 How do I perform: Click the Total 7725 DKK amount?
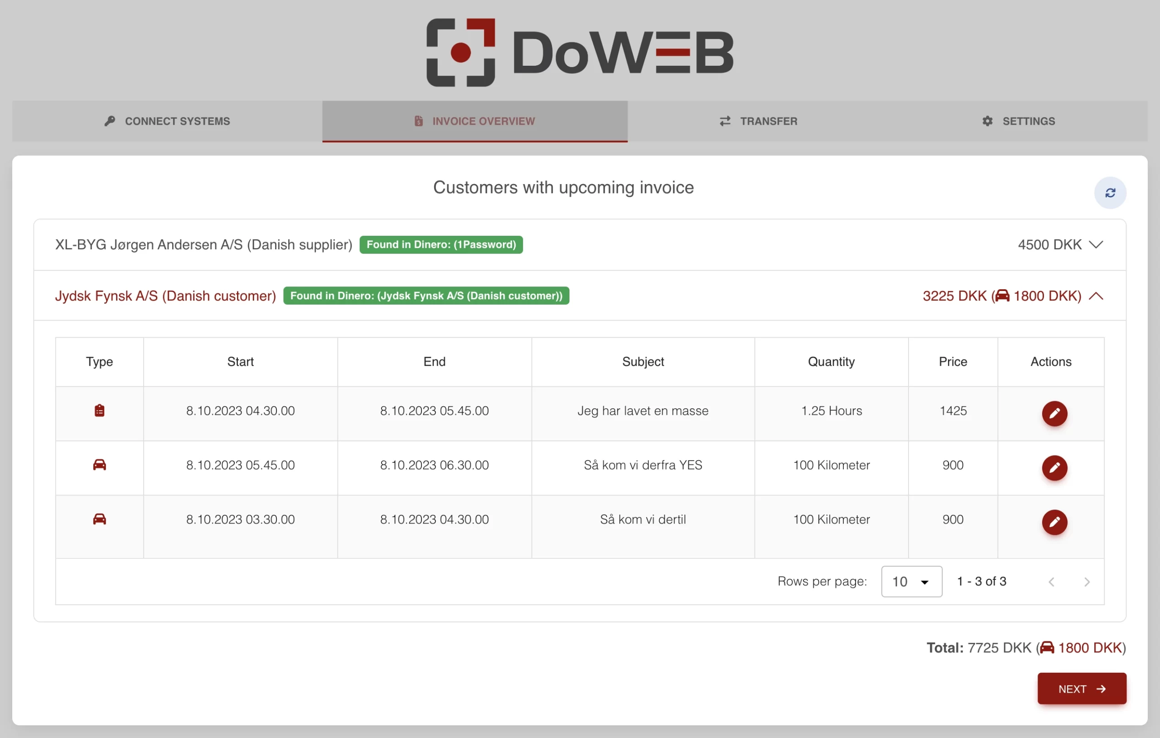[999, 647]
